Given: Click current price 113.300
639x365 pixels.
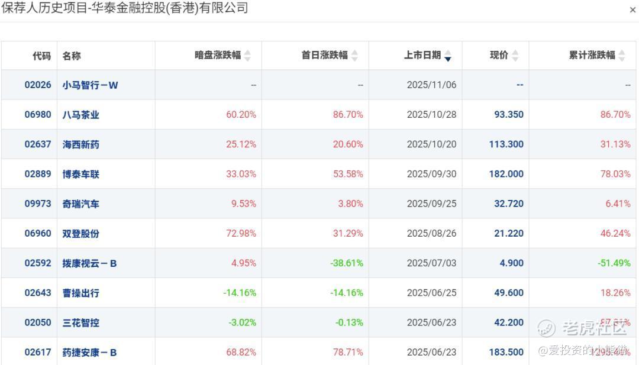Looking at the screenshot, I should tap(506, 144).
